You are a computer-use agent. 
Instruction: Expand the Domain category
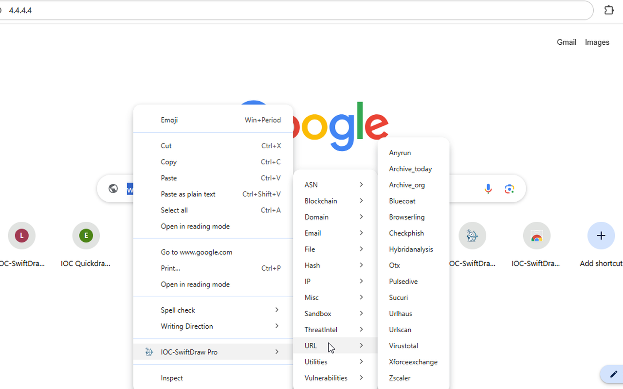pos(335,217)
